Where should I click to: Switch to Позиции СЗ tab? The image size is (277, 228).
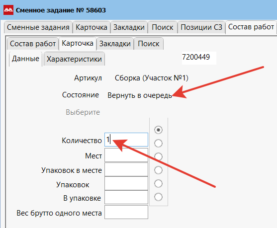pos(201,27)
